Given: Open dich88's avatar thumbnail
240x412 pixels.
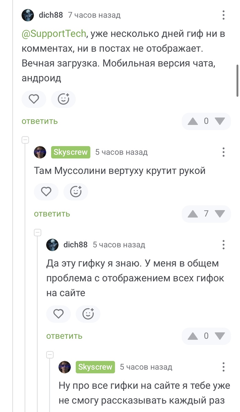Looking at the screenshot, I should [x=28, y=15].
